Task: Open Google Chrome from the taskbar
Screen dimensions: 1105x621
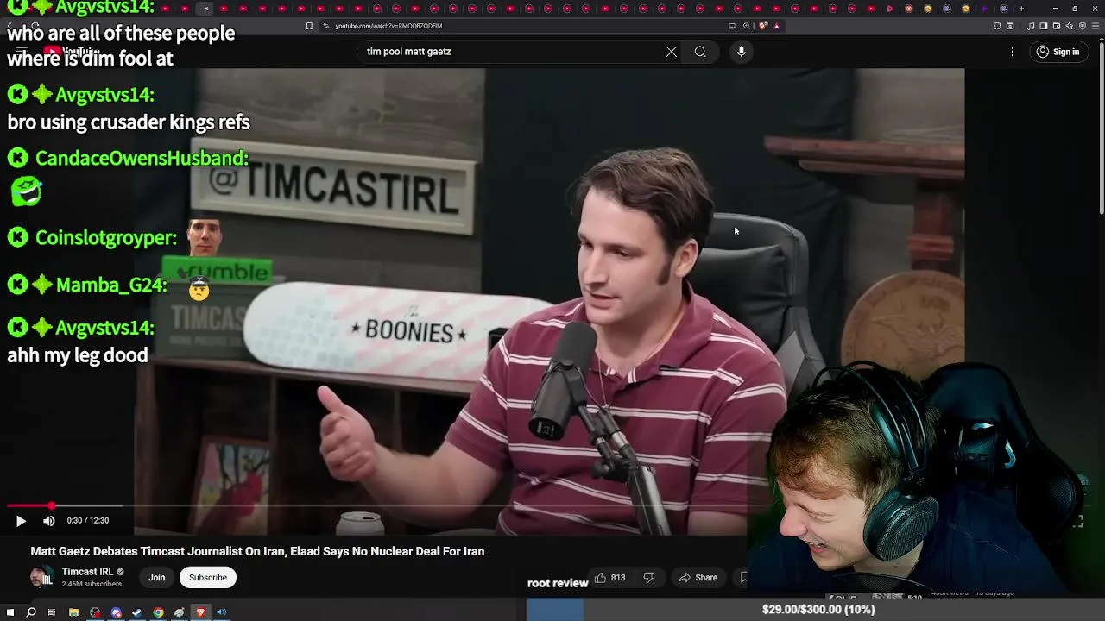Action: 158,612
